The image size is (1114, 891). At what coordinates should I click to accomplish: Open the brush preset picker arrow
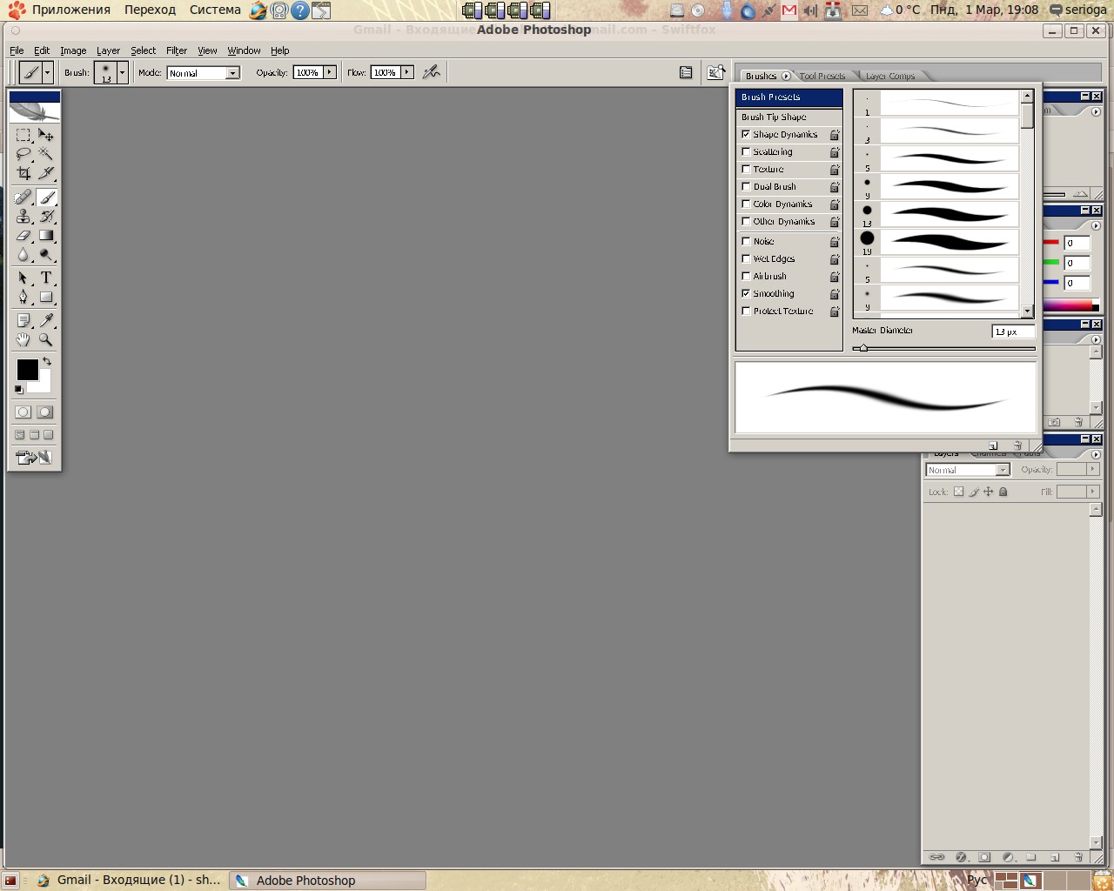point(123,73)
